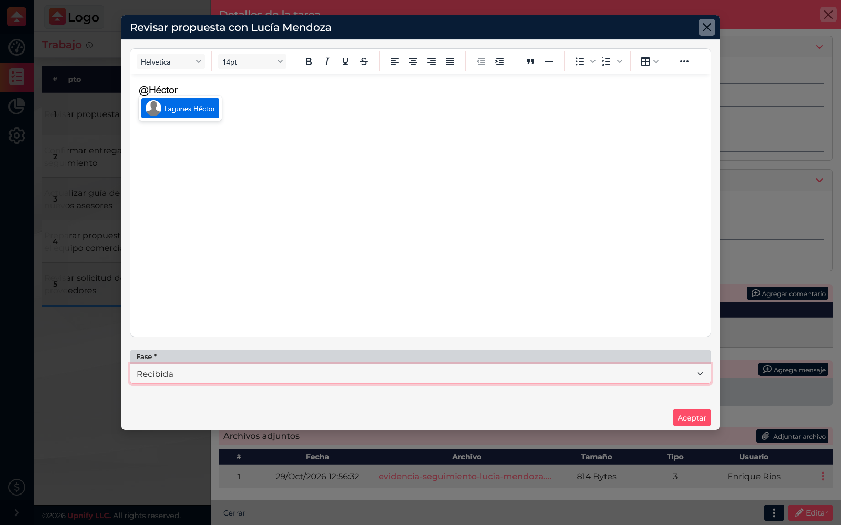The height and width of the screenshot is (525, 841).
Task: Open the evidencia-seguimiento-lucia-mendoza file link
Action: point(465,476)
